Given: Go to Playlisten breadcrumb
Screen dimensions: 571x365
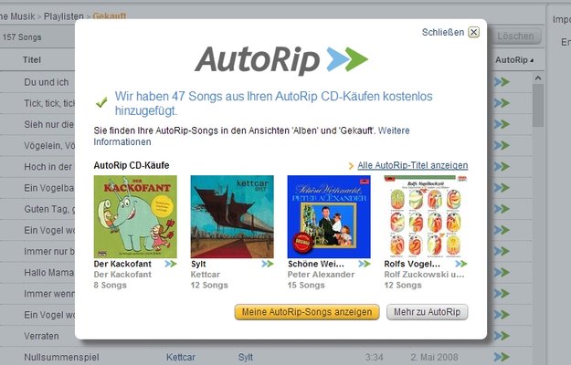Looking at the screenshot, I should click(64, 16).
